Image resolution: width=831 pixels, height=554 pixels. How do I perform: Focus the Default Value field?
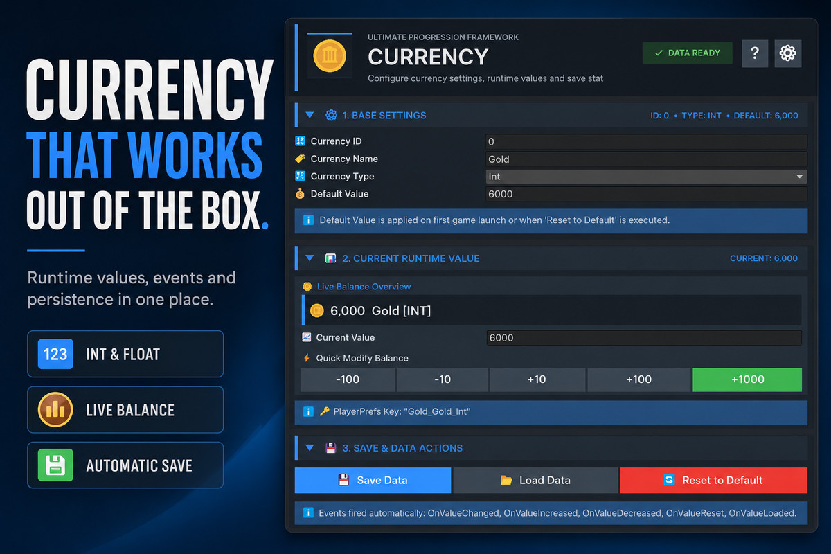(646, 194)
